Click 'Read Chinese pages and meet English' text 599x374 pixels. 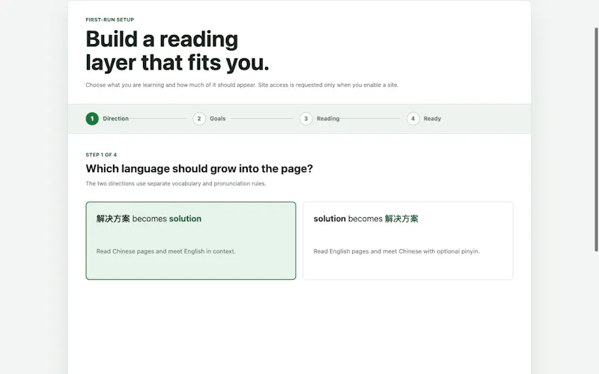[x=165, y=251]
